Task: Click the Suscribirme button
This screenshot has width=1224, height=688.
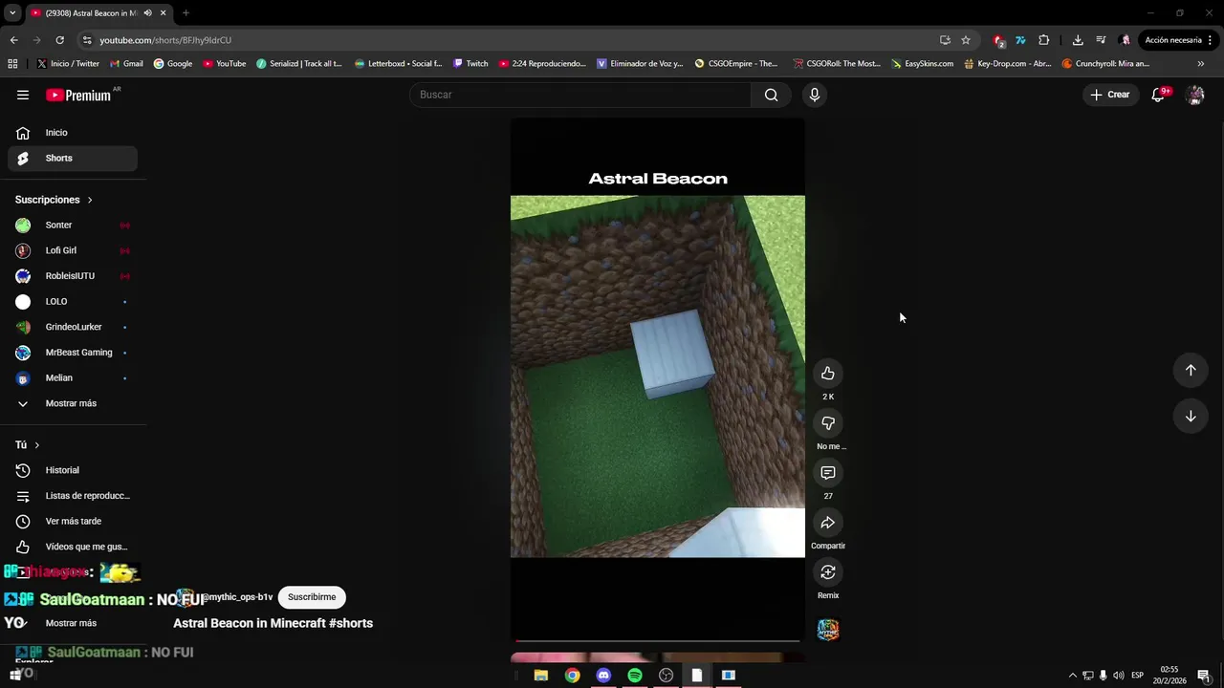Action: pyautogui.click(x=312, y=597)
